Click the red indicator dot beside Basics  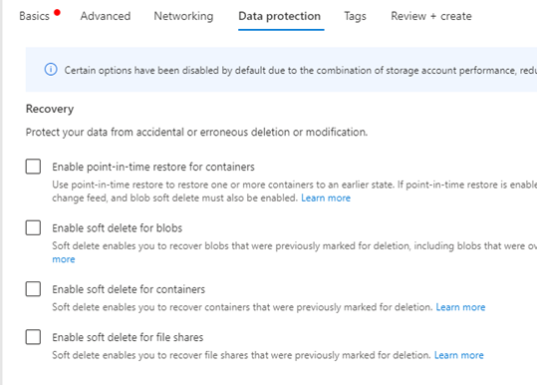tap(57, 13)
